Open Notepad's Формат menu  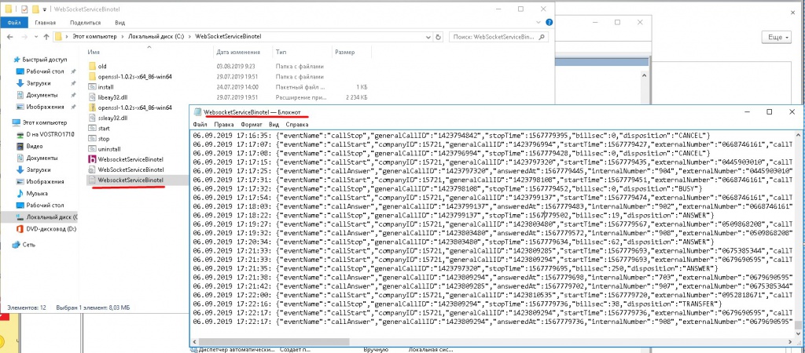pyautogui.click(x=252, y=124)
